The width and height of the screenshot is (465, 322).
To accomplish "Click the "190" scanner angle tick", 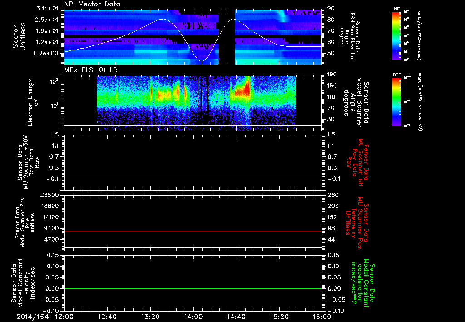I will (332, 75).
